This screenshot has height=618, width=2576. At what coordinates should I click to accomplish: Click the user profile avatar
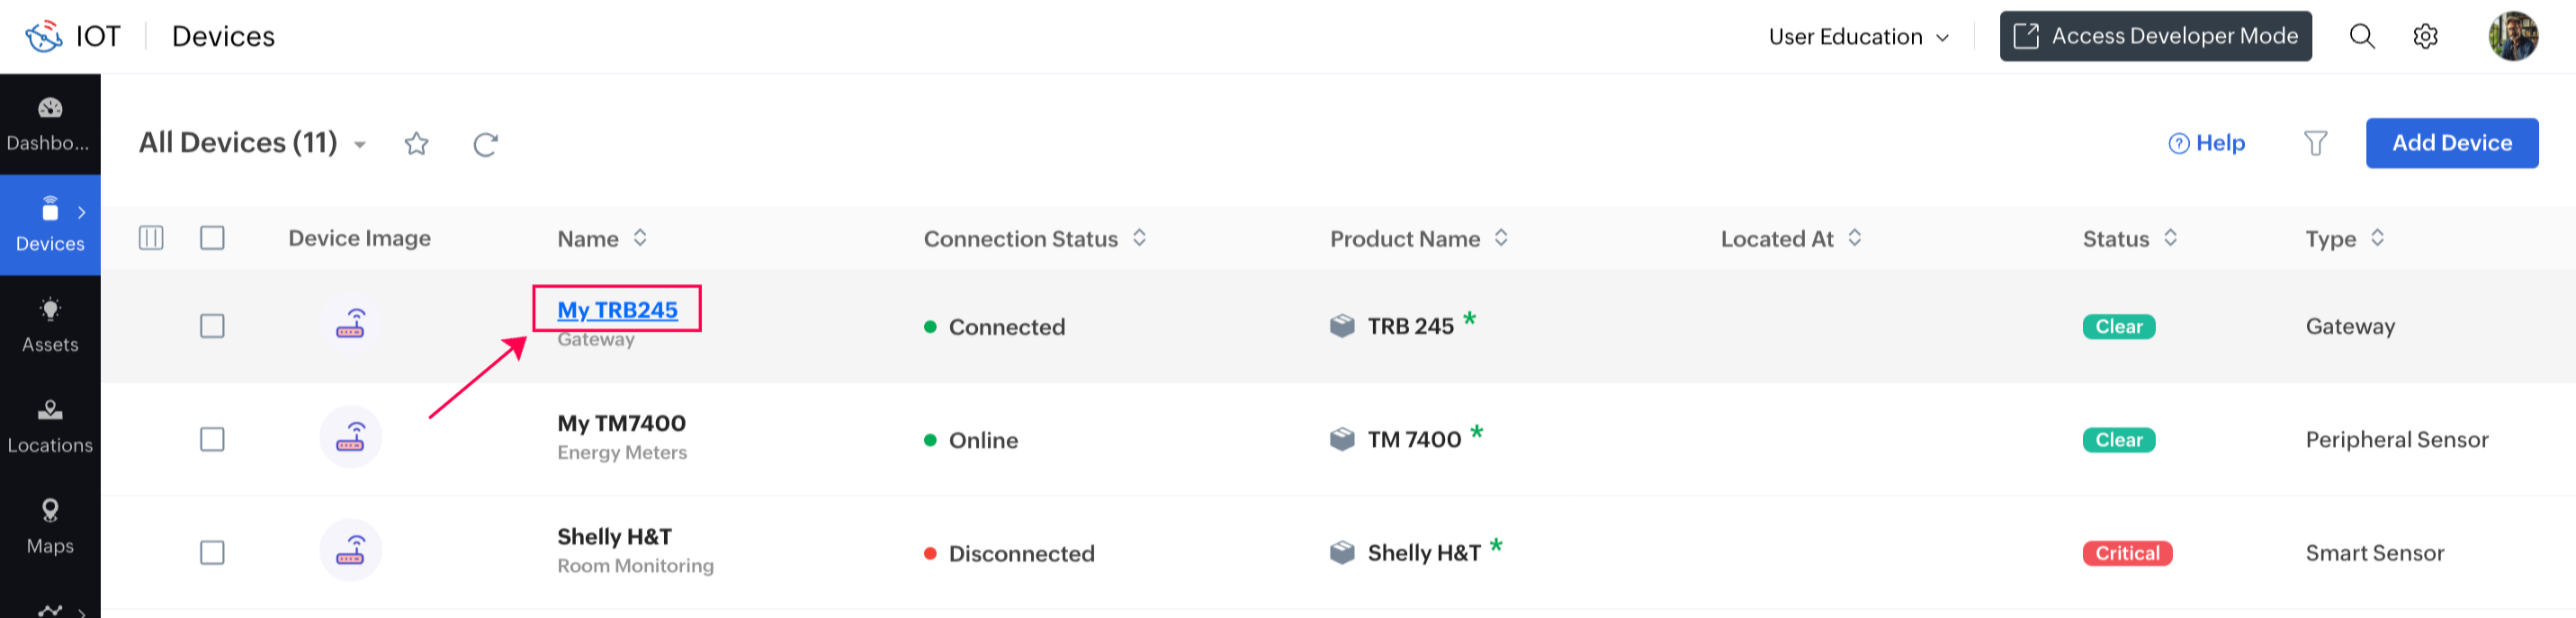point(2512,37)
